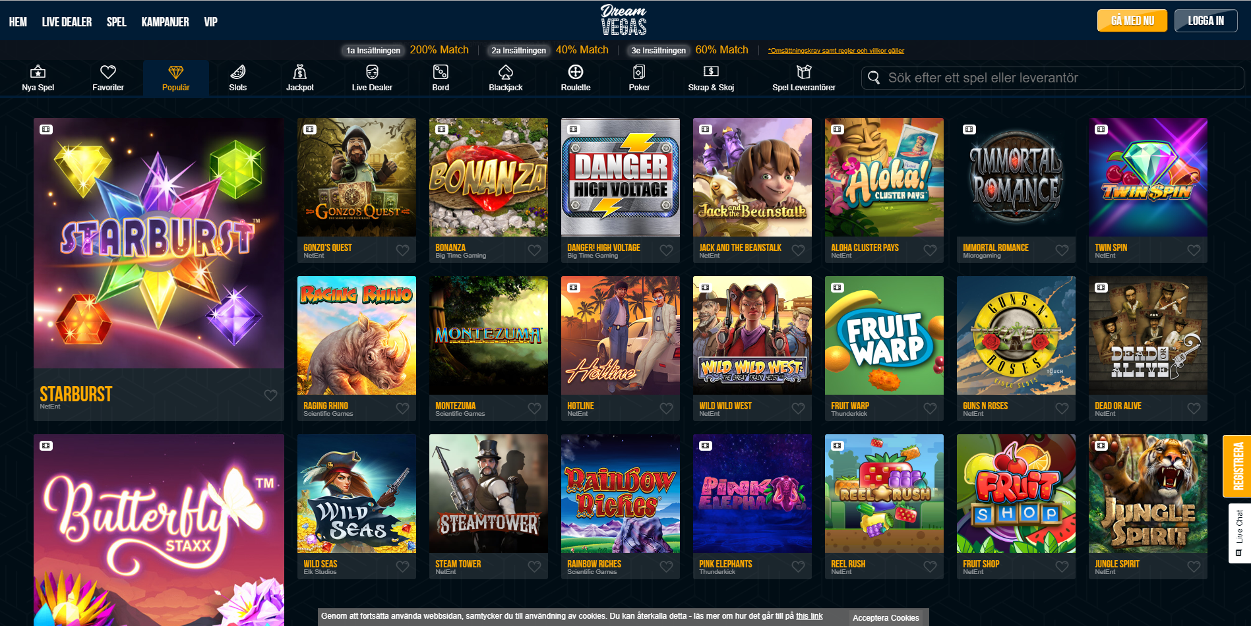Viewport: 1251px width, 626px height.
Task: Click the Acceptera Cookies button
Action: tap(886, 617)
